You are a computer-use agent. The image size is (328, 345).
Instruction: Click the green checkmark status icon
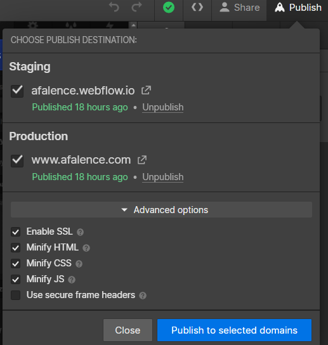169,7
